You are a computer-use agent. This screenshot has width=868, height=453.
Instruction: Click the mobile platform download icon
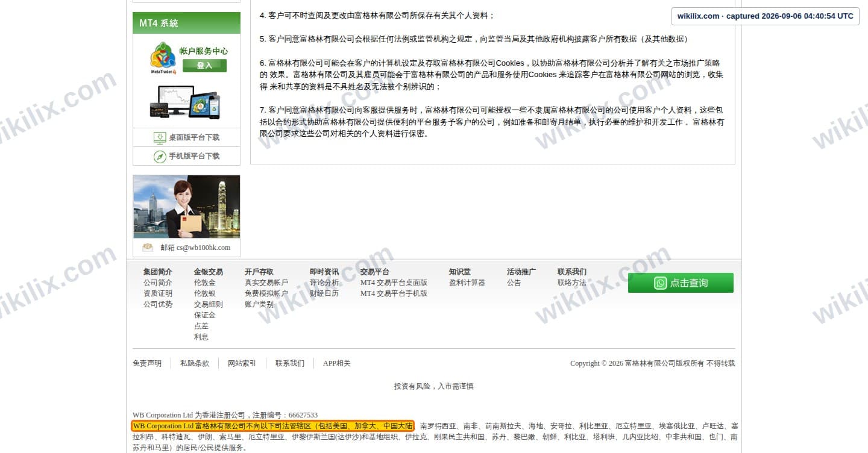160,157
